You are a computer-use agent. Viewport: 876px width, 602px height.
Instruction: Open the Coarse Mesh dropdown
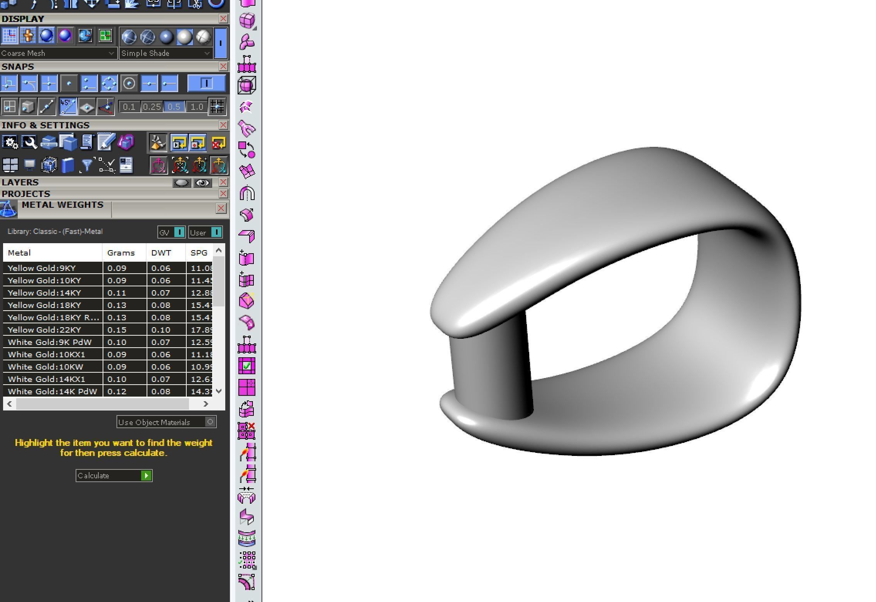(58, 53)
